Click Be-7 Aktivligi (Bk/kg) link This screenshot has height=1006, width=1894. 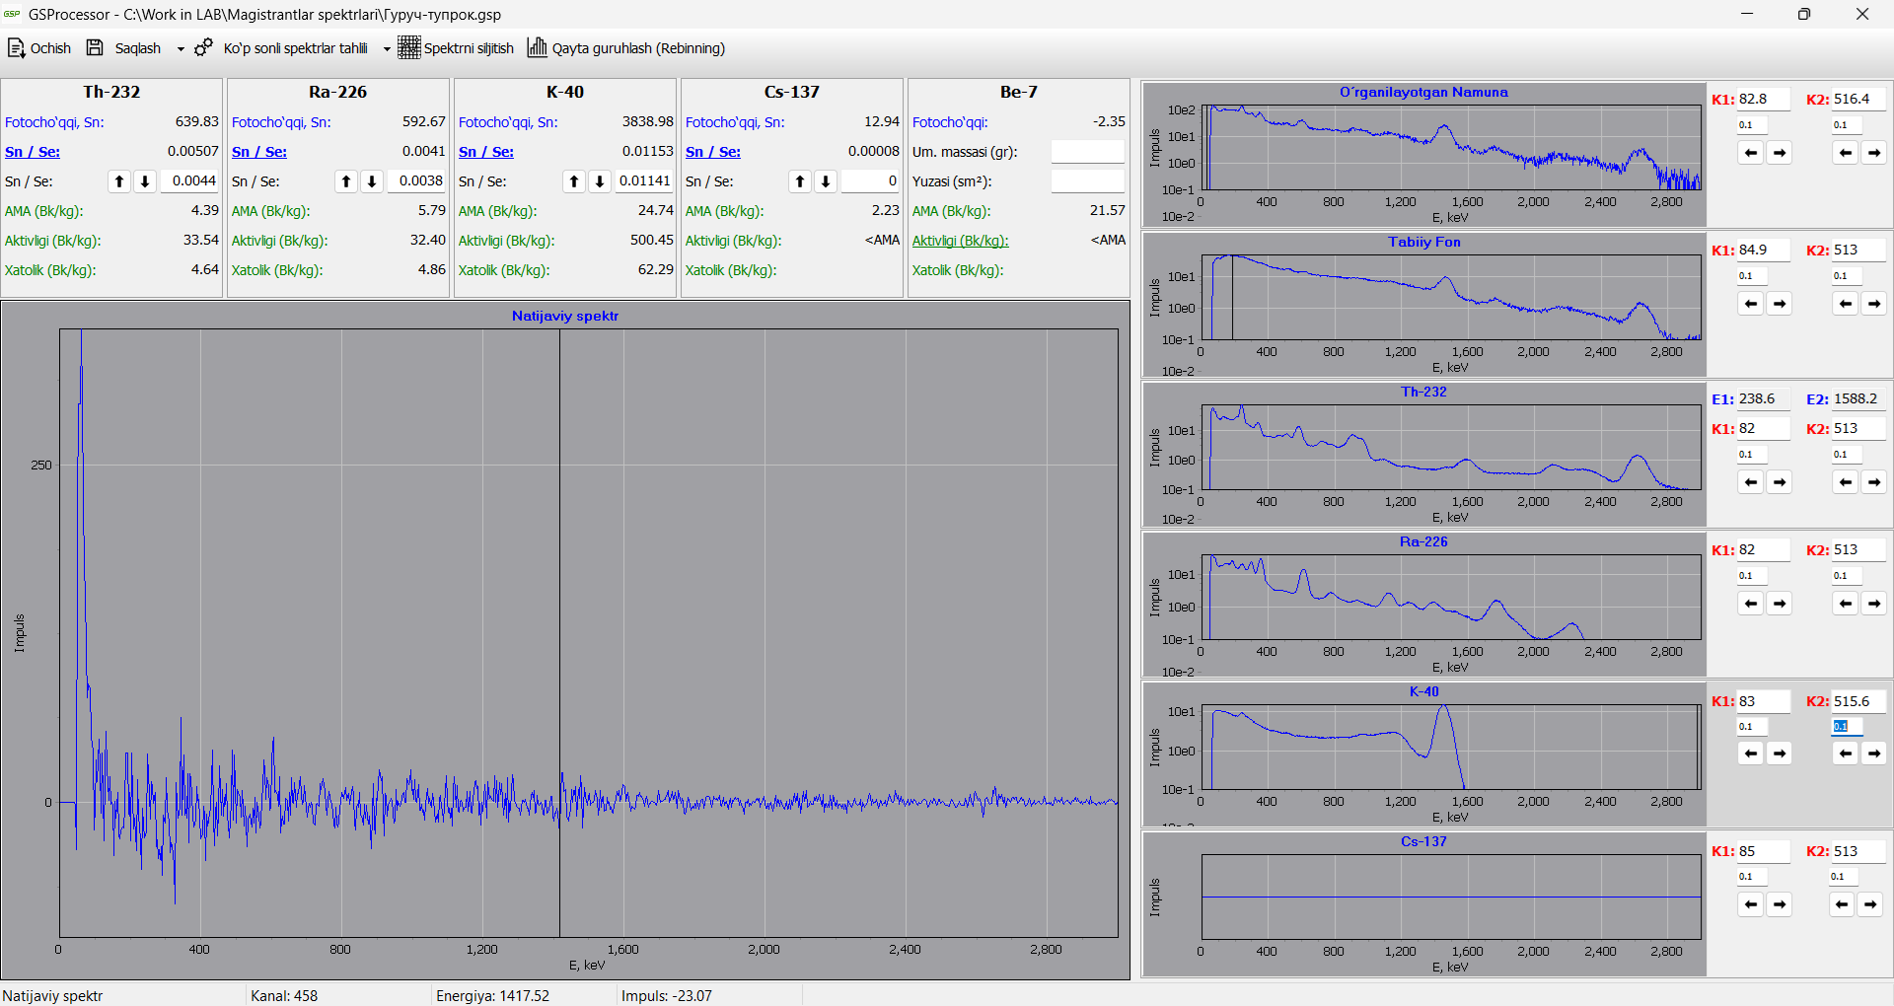(961, 241)
